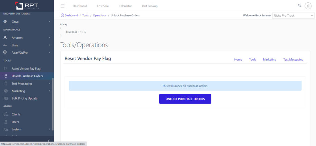Image resolution: width=316 pixels, height=146 pixels.
Task: Expand the Text Messaging sidebar chevron
Action: pos(50,83)
